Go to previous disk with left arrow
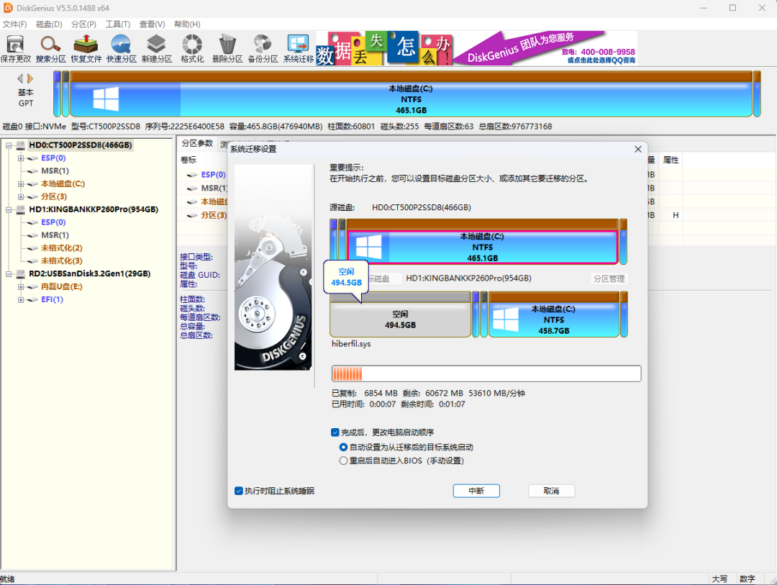Viewport: 777px width, 585px height. tap(20, 78)
